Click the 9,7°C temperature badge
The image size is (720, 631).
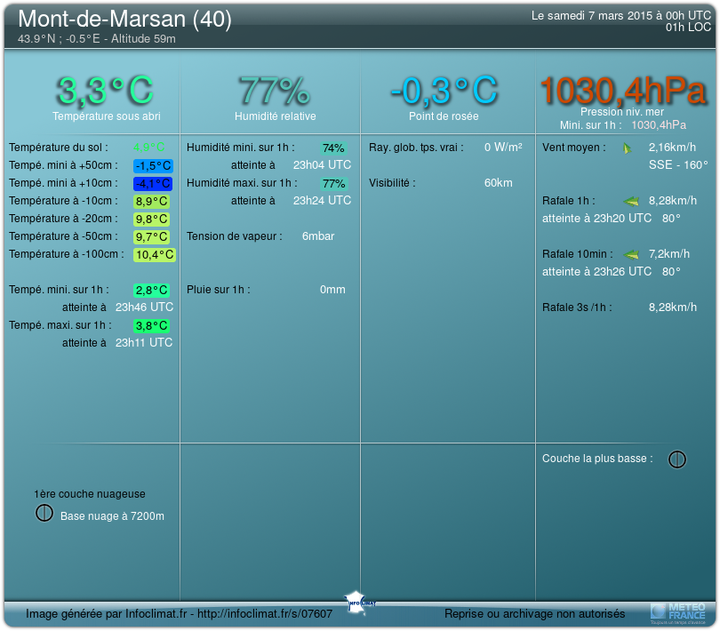click(x=151, y=237)
